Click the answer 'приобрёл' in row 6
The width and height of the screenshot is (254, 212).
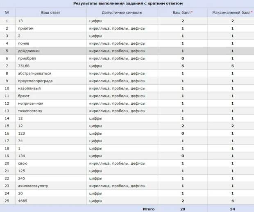pyautogui.click(x=27, y=58)
